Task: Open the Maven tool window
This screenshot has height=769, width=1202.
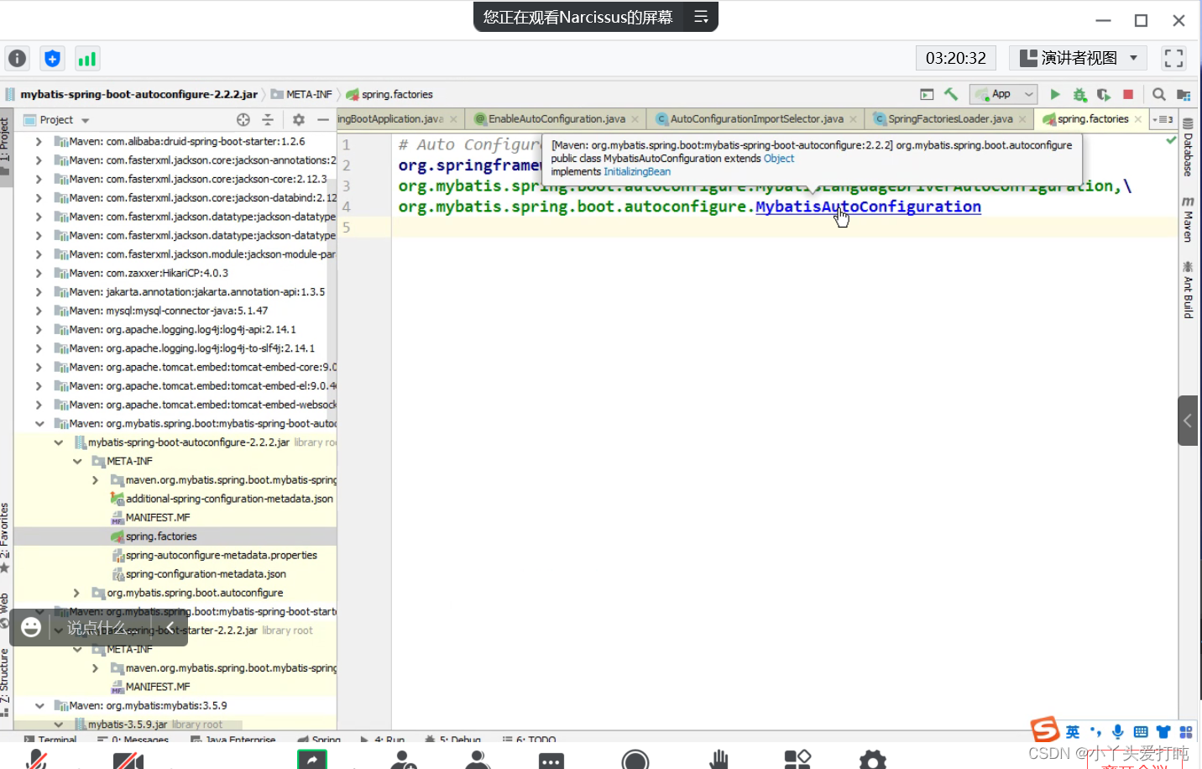Action: (x=1188, y=219)
